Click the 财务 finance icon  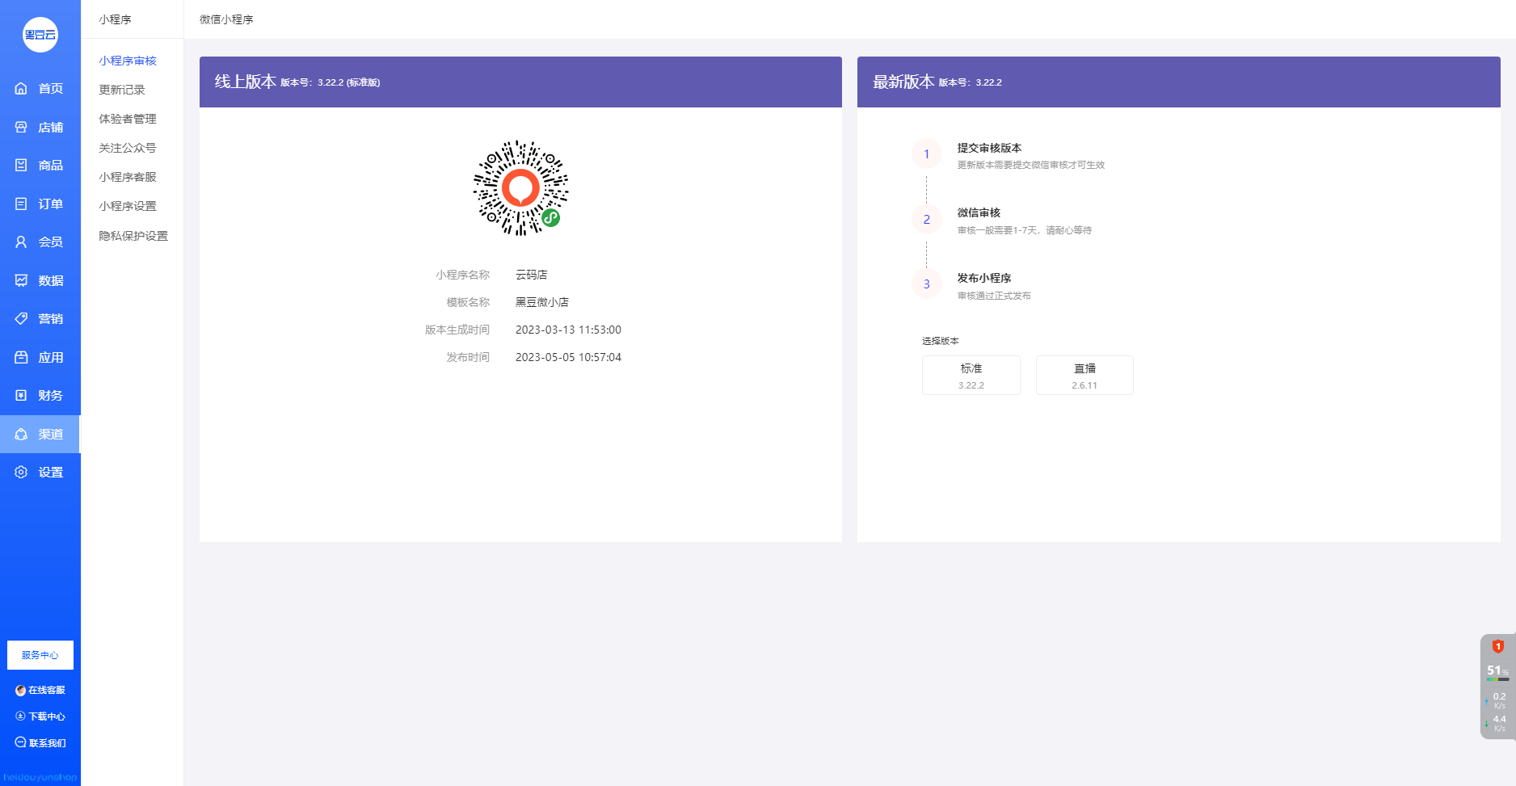click(21, 396)
